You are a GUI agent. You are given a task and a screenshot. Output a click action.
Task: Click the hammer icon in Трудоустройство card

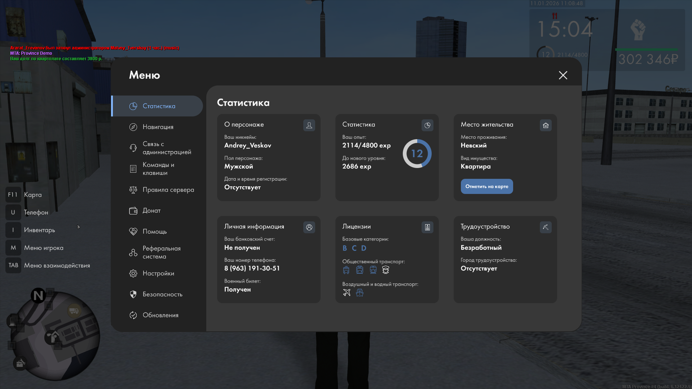pyautogui.click(x=546, y=227)
